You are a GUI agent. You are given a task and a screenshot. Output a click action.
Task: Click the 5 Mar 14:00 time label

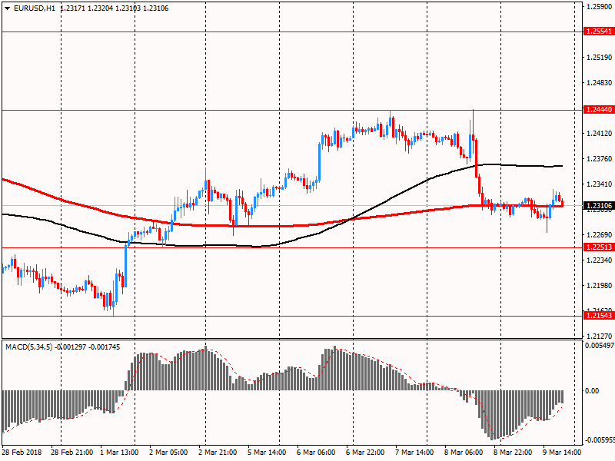[267, 453]
